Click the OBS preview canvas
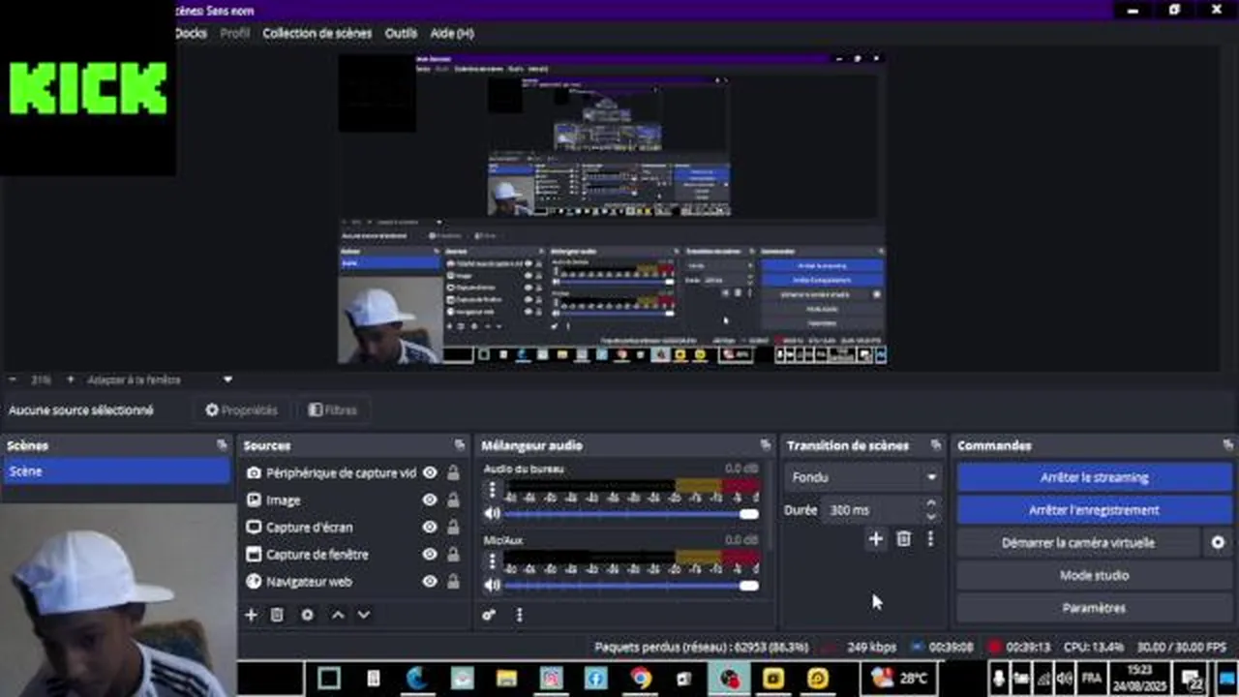Viewport: 1239px width, 697px height. 612,208
